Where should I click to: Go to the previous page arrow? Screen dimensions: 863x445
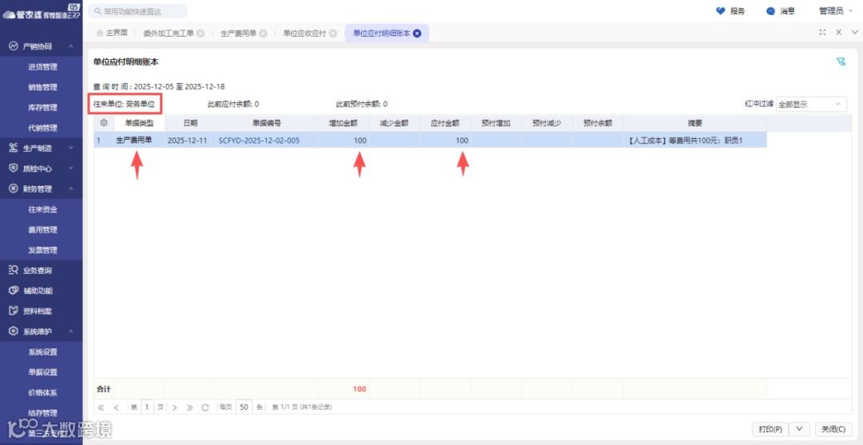(116, 407)
